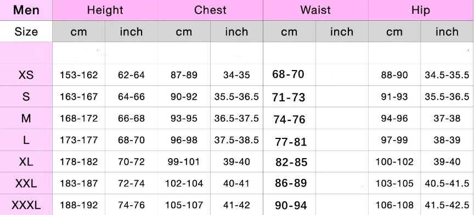Click the M size row label
Viewport: 474px width, 215px height.
pos(26,118)
